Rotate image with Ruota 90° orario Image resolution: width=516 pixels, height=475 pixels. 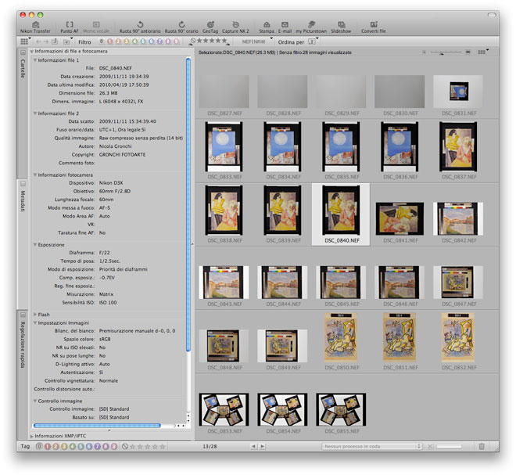[x=181, y=27]
